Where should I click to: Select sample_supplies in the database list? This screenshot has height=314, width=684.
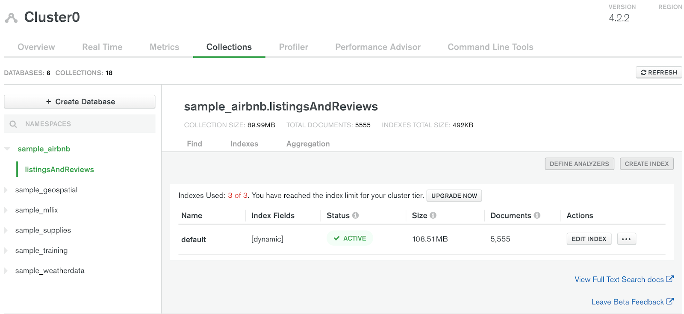(x=43, y=230)
